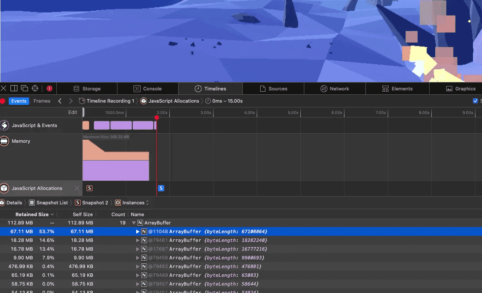Stop recording with the red record button
This screenshot has height=293, width=482.
(x=3, y=101)
